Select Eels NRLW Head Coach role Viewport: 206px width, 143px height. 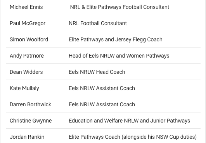coord(97,72)
